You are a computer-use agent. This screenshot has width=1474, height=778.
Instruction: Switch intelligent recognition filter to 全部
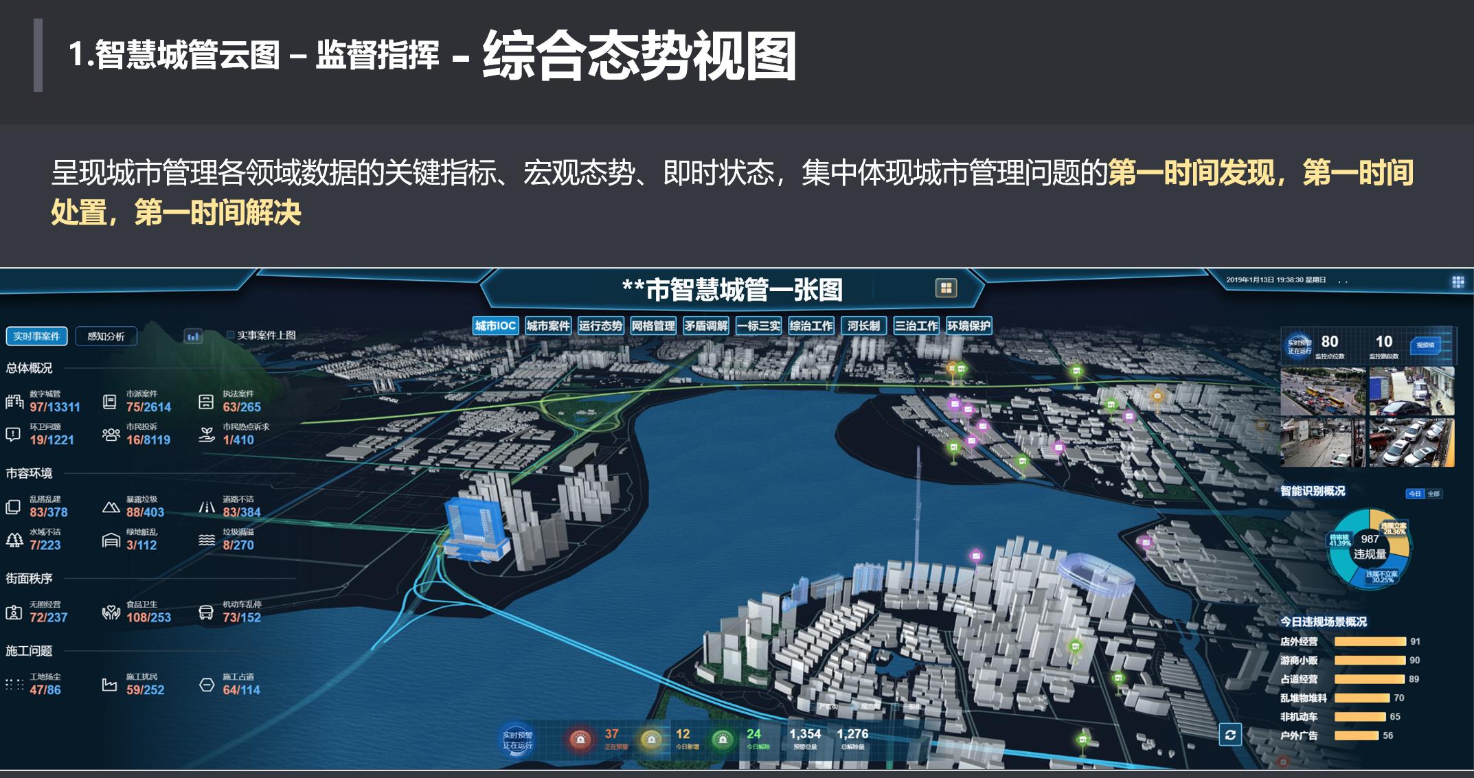click(1434, 494)
